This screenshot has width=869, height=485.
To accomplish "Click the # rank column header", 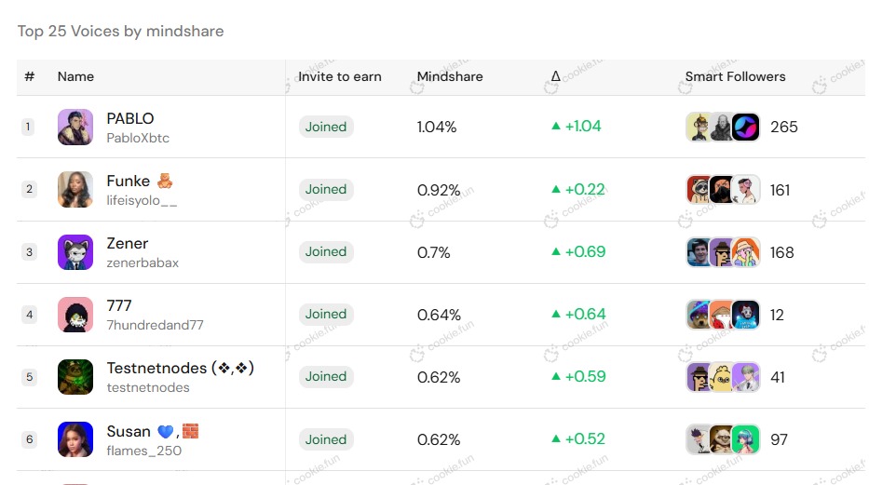I will (30, 76).
